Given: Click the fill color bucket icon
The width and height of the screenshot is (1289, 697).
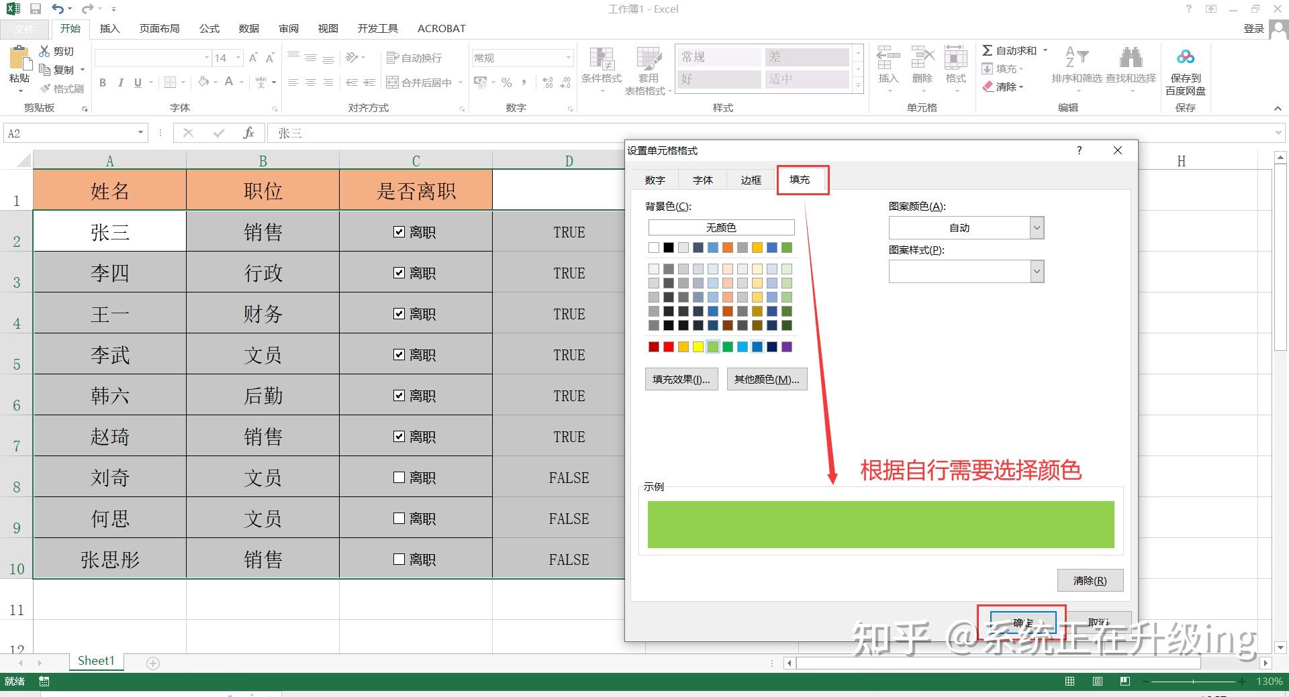Looking at the screenshot, I should 203,82.
